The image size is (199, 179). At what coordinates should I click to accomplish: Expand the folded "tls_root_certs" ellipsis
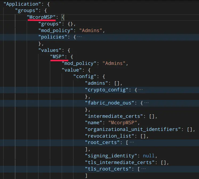coord(144,169)
